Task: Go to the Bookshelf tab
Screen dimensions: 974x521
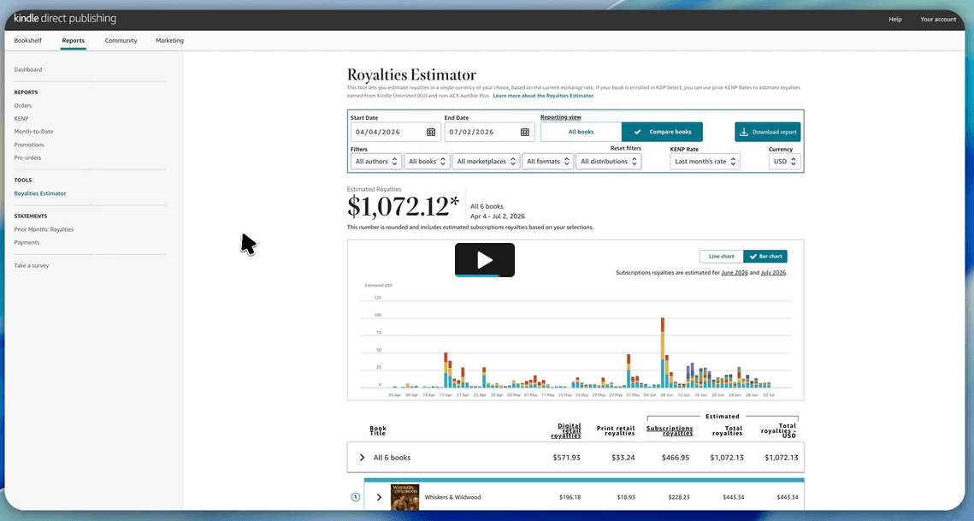Action: tap(28, 40)
